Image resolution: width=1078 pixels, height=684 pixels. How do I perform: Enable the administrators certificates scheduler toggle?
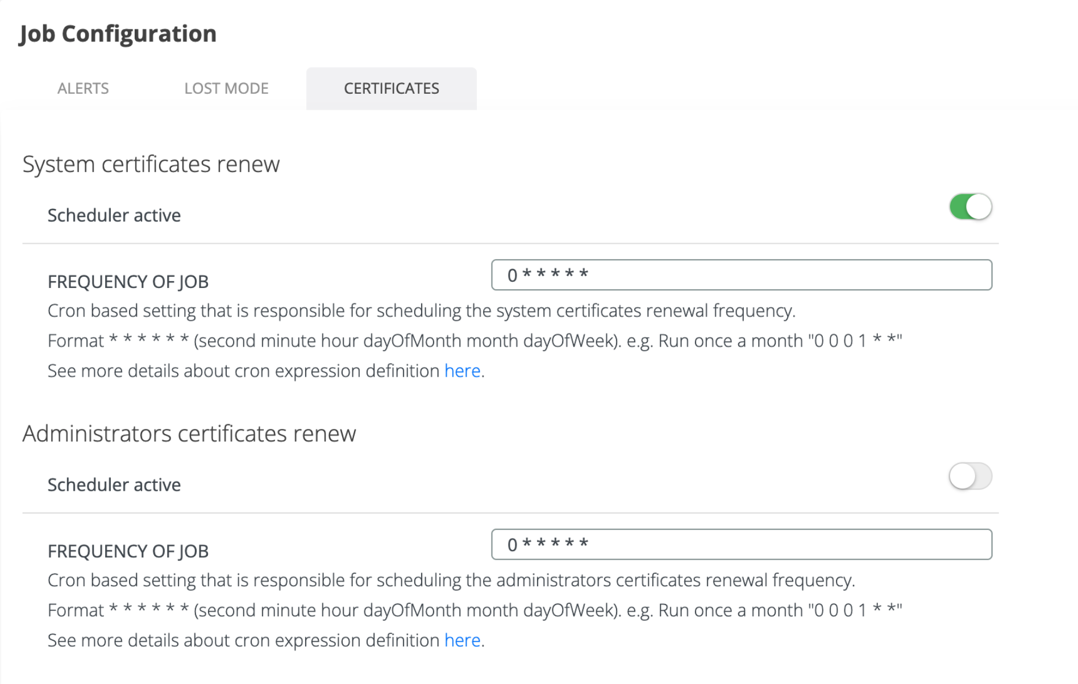click(x=970, y=476)
